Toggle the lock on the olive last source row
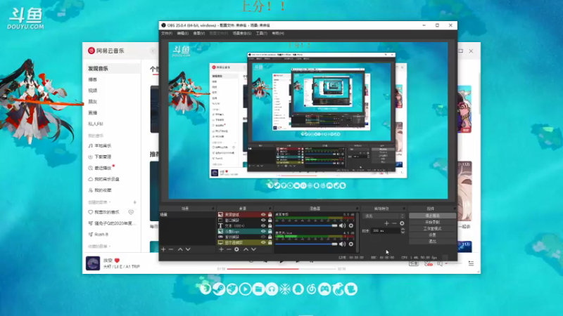The width and height of the screenshot is (563, 316). (x=270, y=242)
